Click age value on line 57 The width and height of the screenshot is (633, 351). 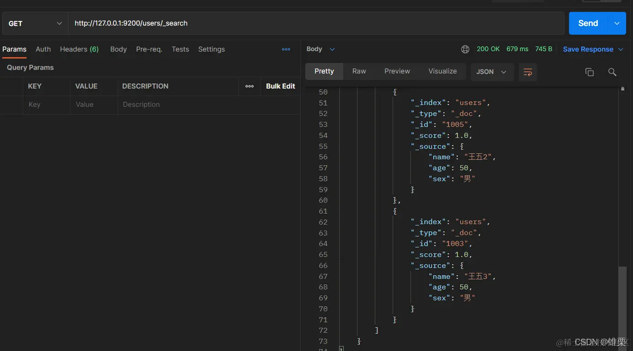pos(464,168)
